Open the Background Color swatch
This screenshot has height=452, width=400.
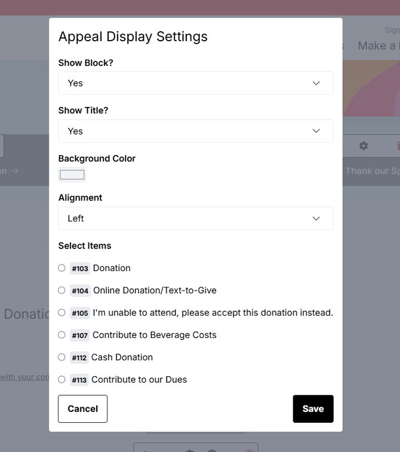[x=72, y=175]
